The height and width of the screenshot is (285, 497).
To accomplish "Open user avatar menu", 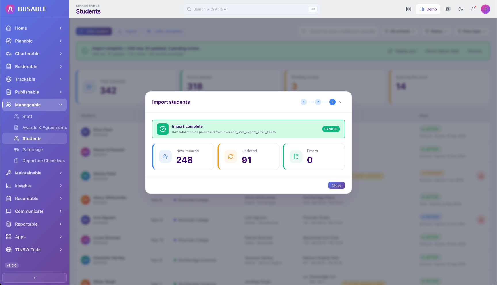I will [485, 9].
